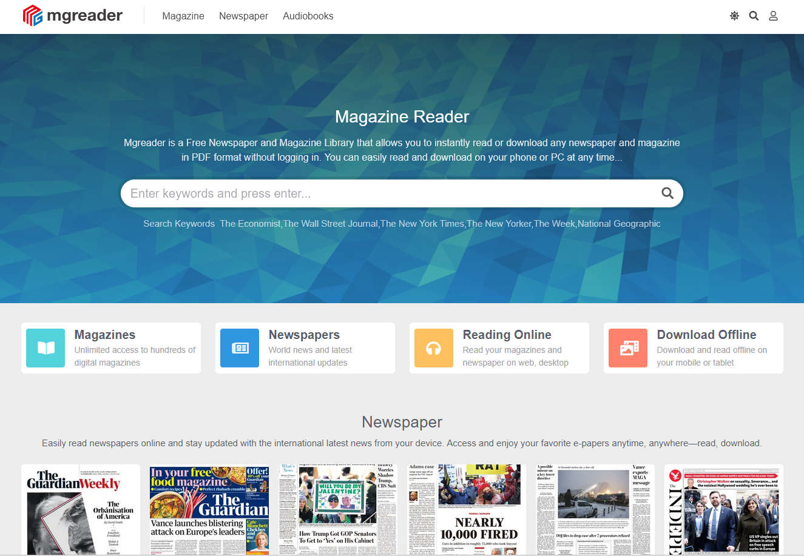
Task: Click 'World news and latest' description text
Action: click(311, 350)
